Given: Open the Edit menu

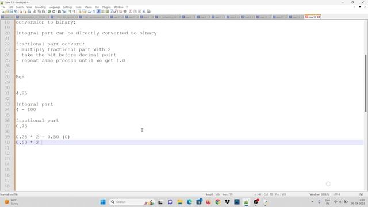Looking at the screenshot, I should click(10, 7).
